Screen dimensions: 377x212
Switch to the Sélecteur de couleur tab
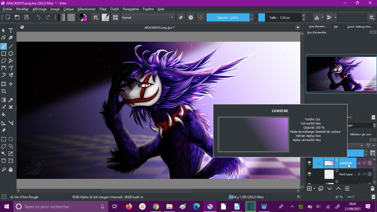[x=361, y=134]
